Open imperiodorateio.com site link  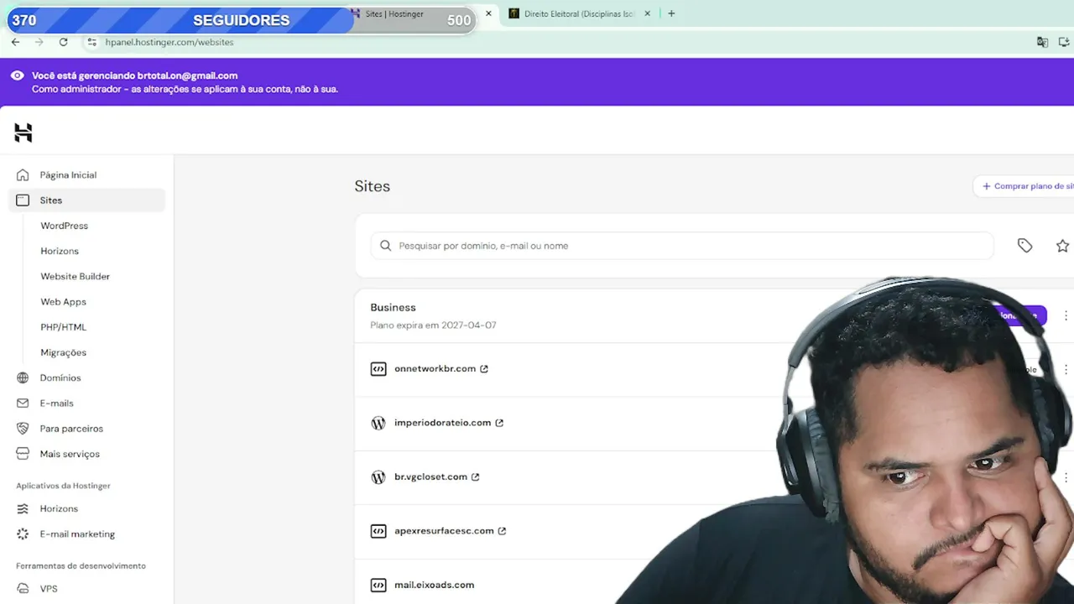coord(442,423)
